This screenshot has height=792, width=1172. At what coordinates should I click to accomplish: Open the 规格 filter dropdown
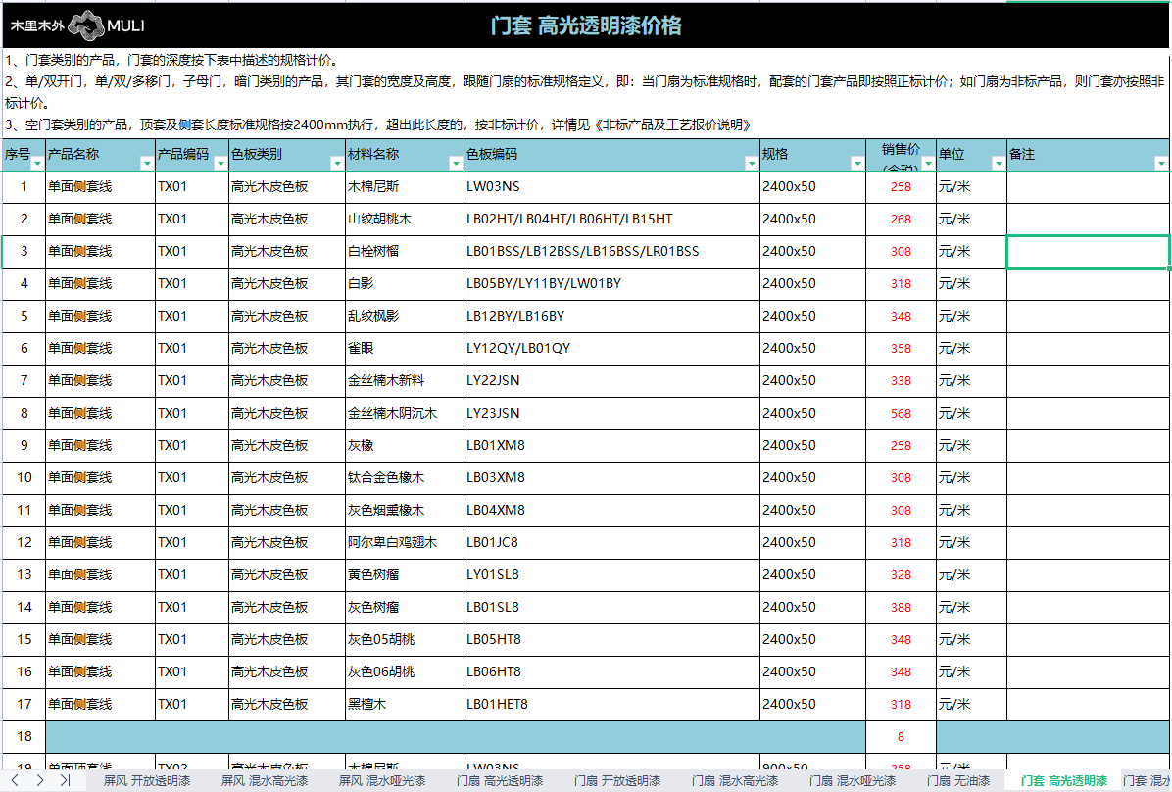pos(856,164)
